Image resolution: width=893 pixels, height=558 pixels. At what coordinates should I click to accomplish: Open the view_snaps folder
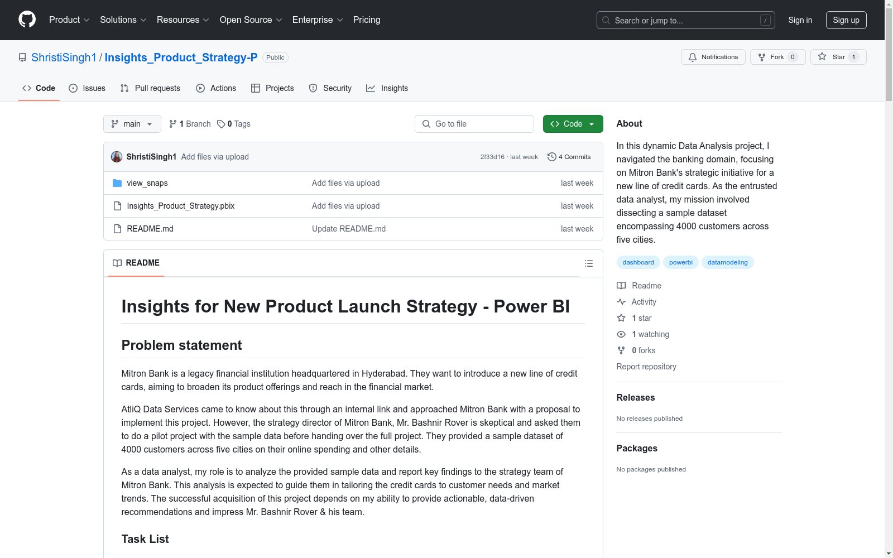click(147, 183)
